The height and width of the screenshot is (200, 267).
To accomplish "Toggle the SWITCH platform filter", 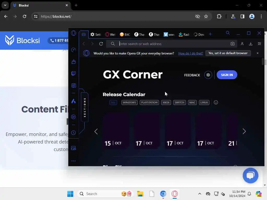I will click(179, 102).
